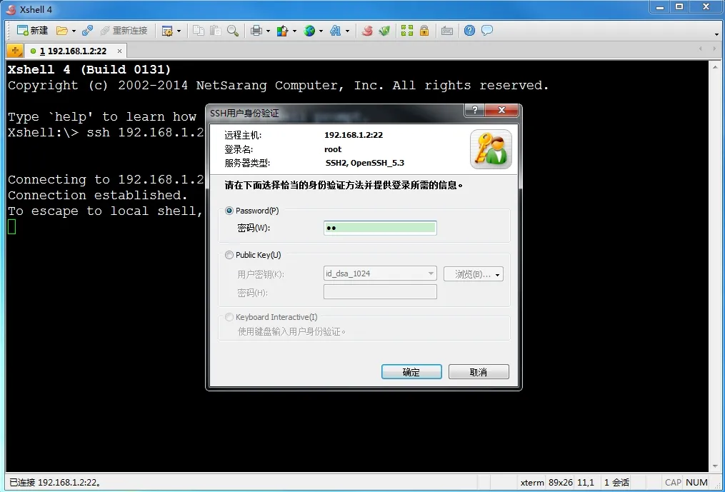Click the 密码(W) password input field
Screen dimensions: 725x492
380,228
